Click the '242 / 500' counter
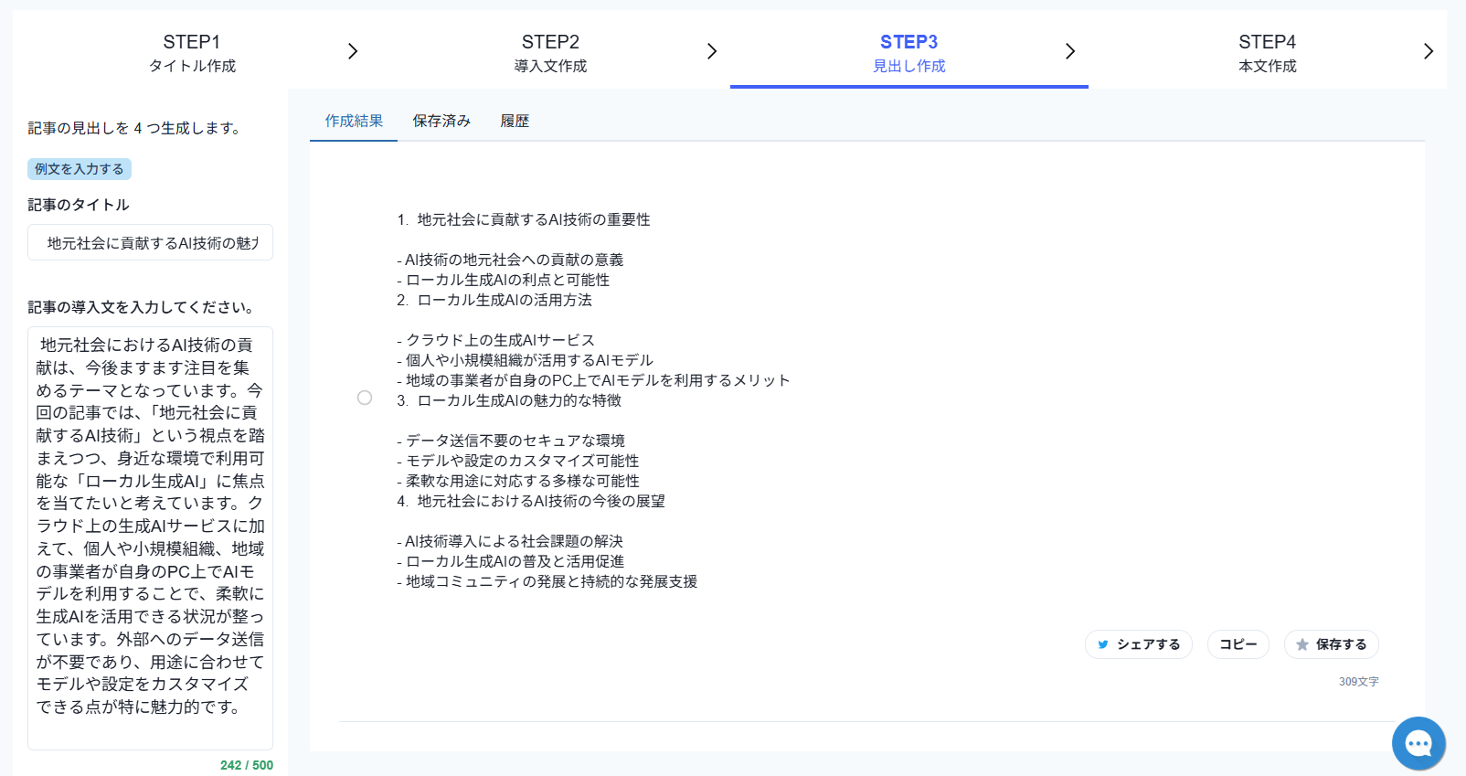Viewport: 1466px width, 776px height. pos(247,765)
